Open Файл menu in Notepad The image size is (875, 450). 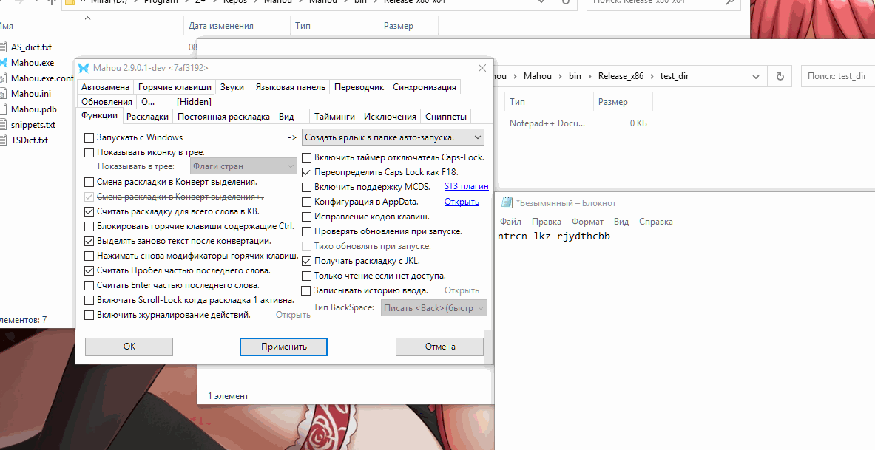510,222
